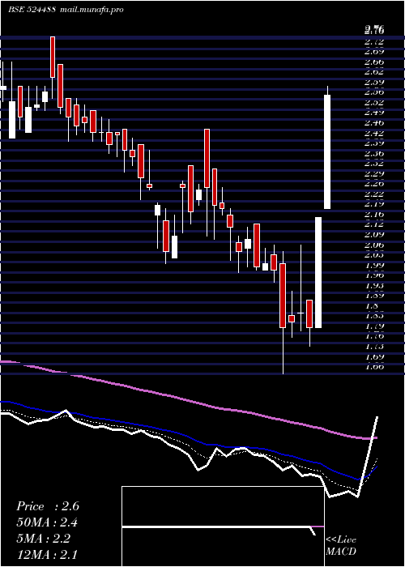Click the 1.73 price axis label
405x567 pixels.
pos(374,347)
